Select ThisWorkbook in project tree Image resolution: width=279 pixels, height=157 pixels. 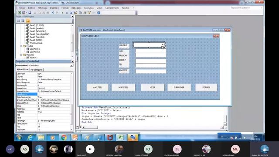pyautogui.click(x=36, y=43)
